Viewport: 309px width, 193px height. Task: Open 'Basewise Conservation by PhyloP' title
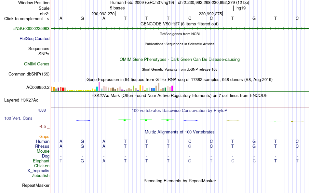(x=179, y=110)
